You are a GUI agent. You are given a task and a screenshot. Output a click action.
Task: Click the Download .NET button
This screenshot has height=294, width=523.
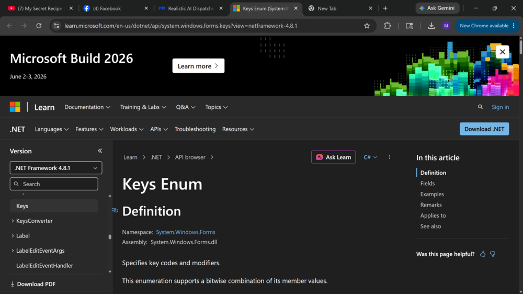(484, 129)
